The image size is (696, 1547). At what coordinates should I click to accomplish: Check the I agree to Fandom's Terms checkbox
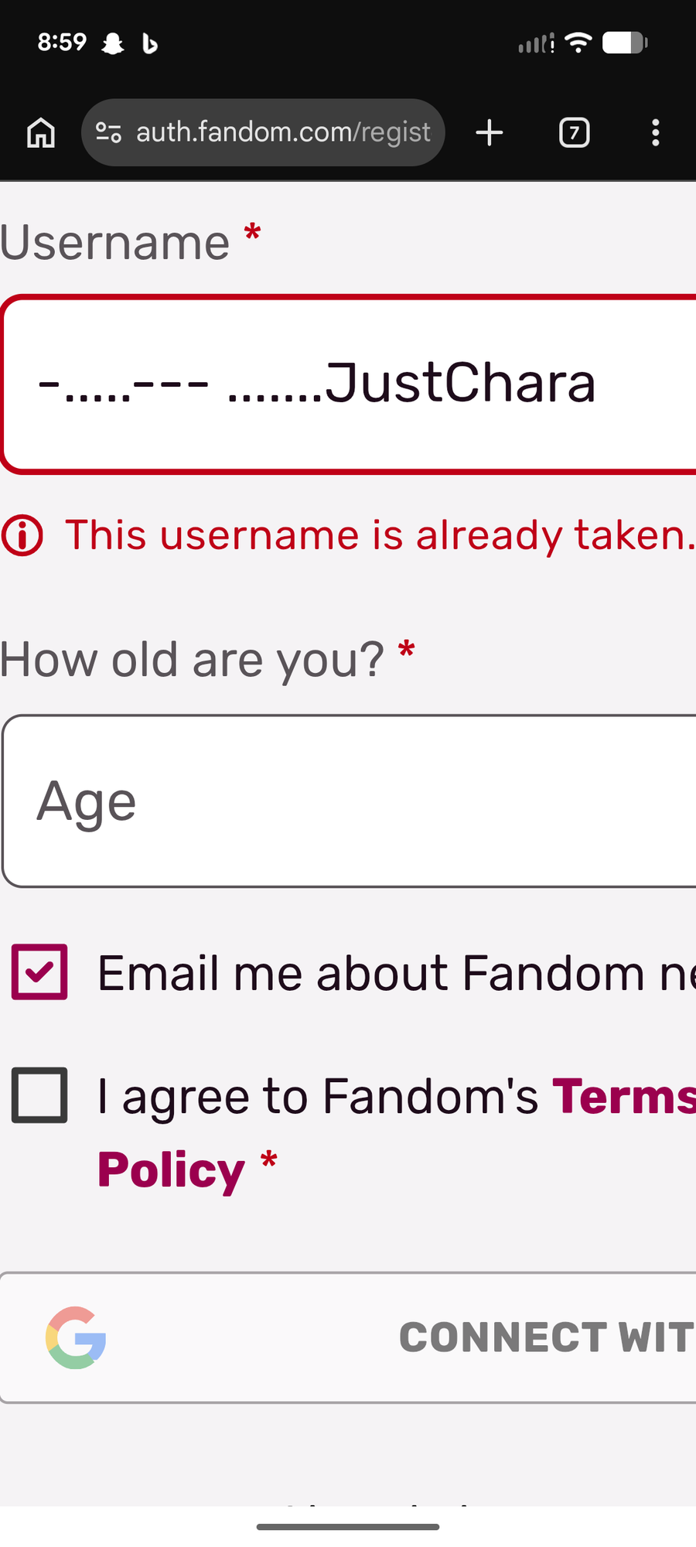point(39,1095)
